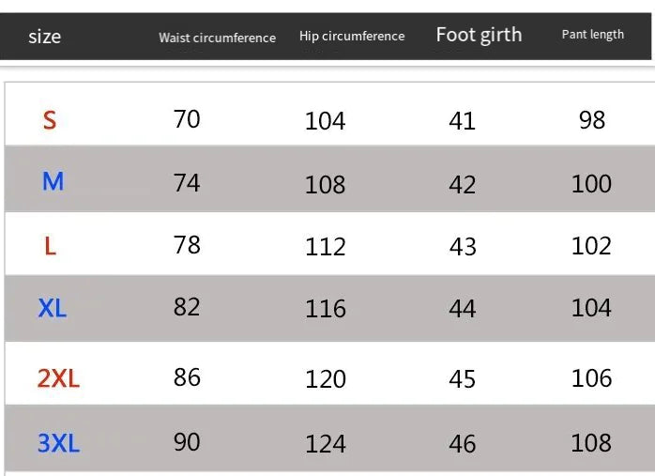Select the red 'L' size label
Image resolution: width=655 pixels, height=476 pixels.
[x=51, y=246]
